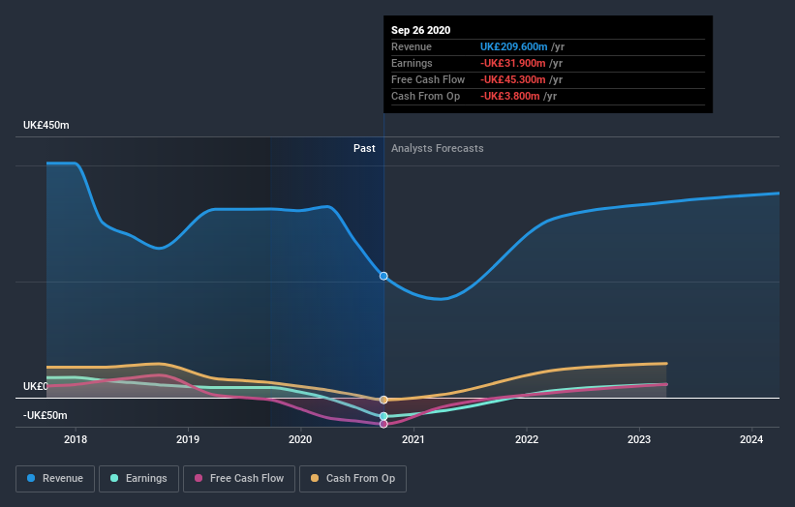Click the Revenue row label in tooltip
795x507 pixels.
pos(412,46)
